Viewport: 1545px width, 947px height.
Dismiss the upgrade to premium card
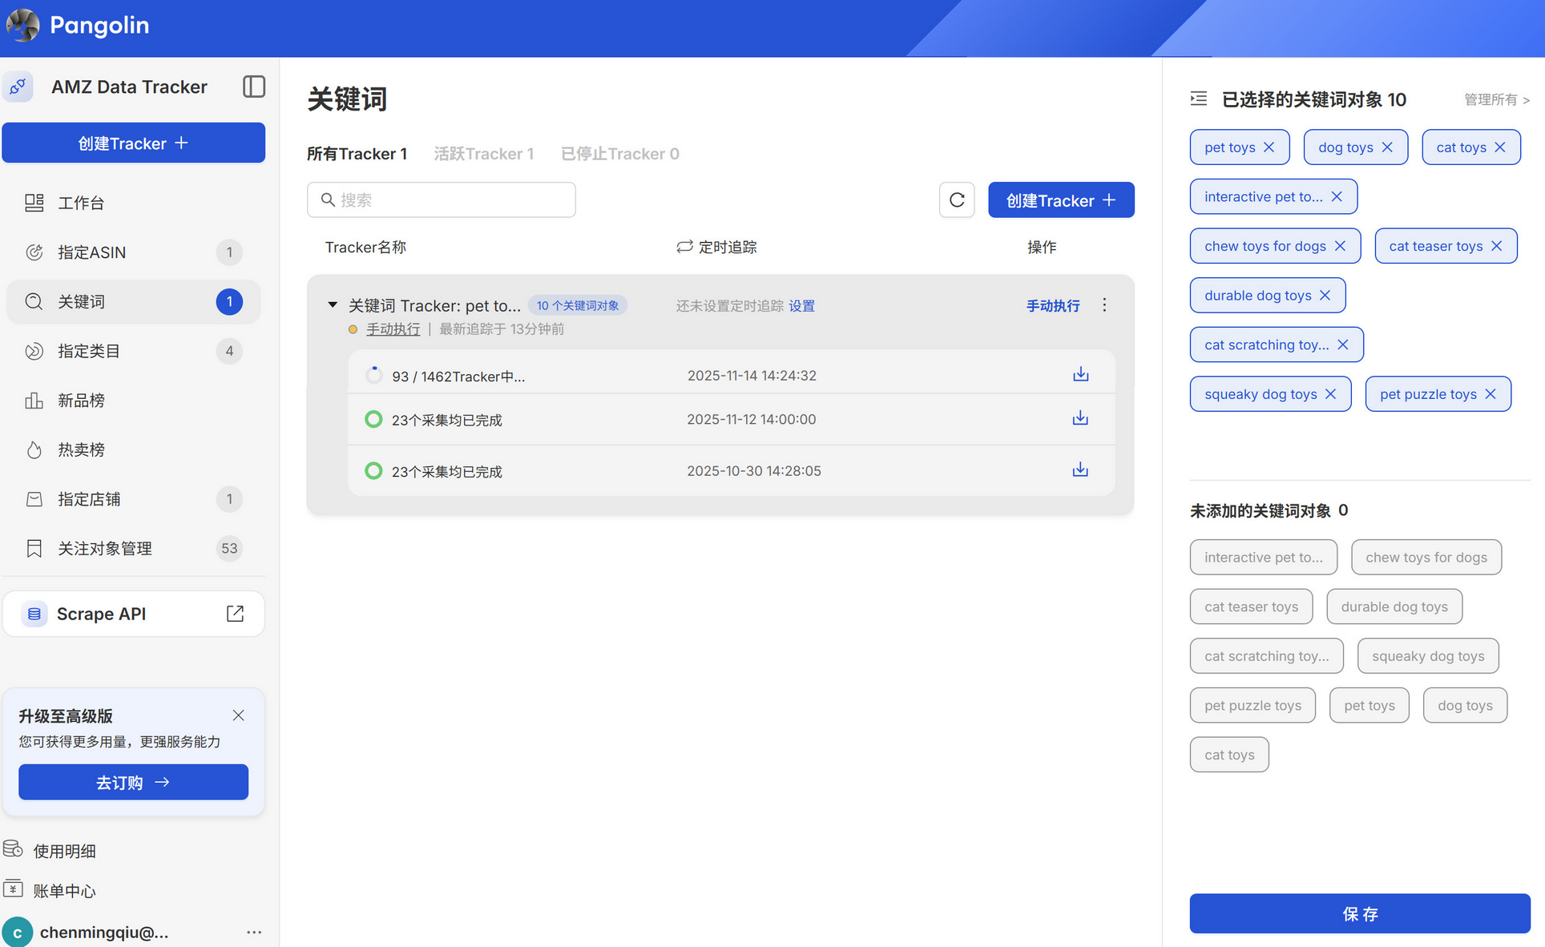click(238, 715)
